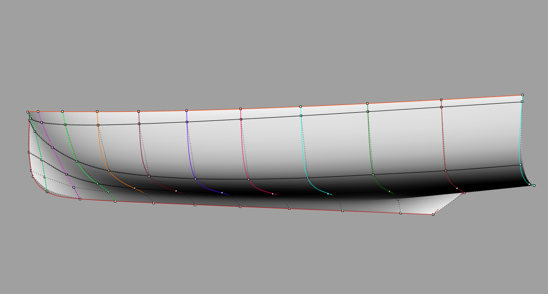The width and height of the screenshot is (548, 294).
Task: Pick the top control point of the transom
Action: point(522,95)
